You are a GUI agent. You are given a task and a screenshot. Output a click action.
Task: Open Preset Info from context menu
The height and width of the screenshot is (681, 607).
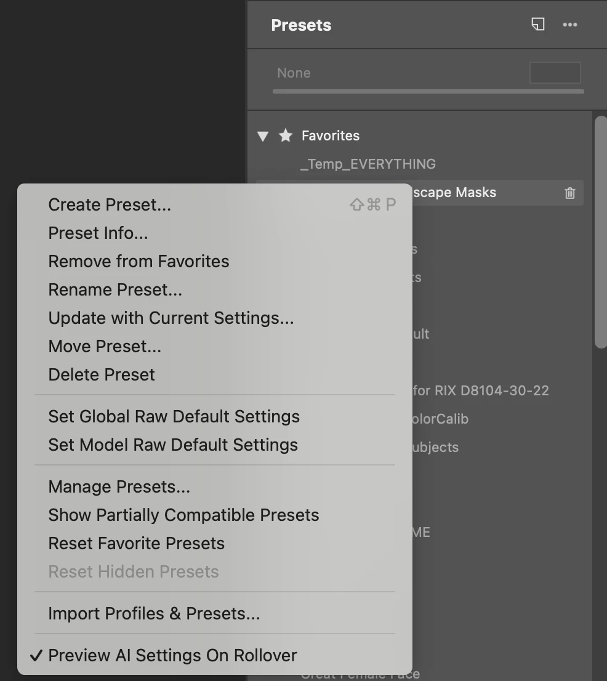pos(98,233)
